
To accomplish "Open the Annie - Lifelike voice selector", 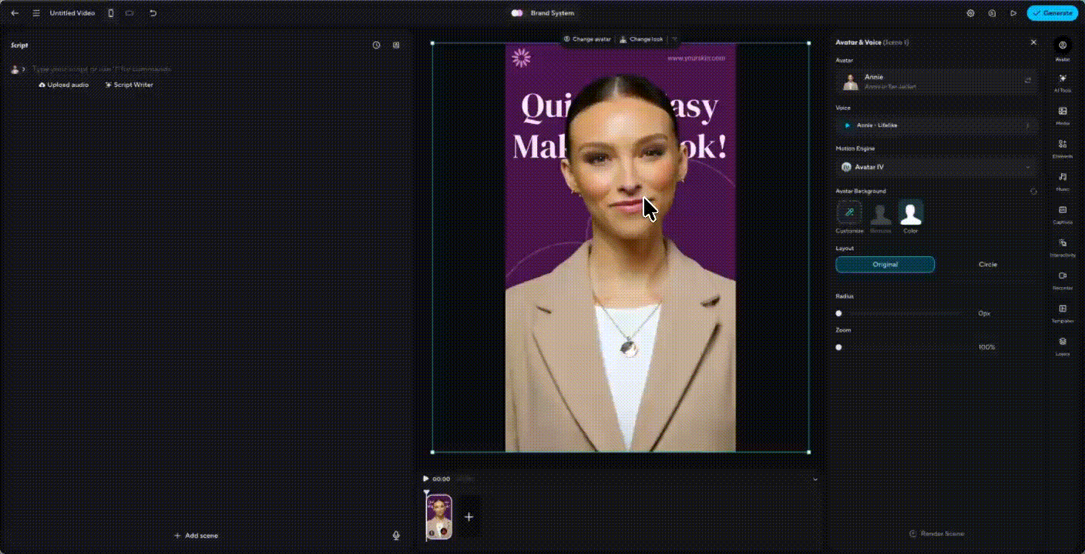I will (x=937, y=125).
